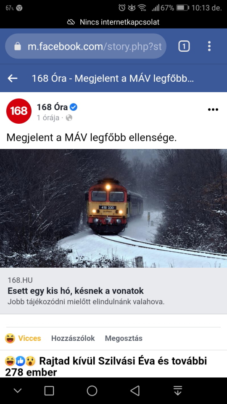Image resolution: width=227 pixels, height=404 pixels.
Task: Pull down notification panel icon in nav bar
Action: pos(177,391)
